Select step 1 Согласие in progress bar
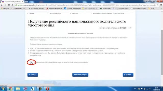 point(37,13)
